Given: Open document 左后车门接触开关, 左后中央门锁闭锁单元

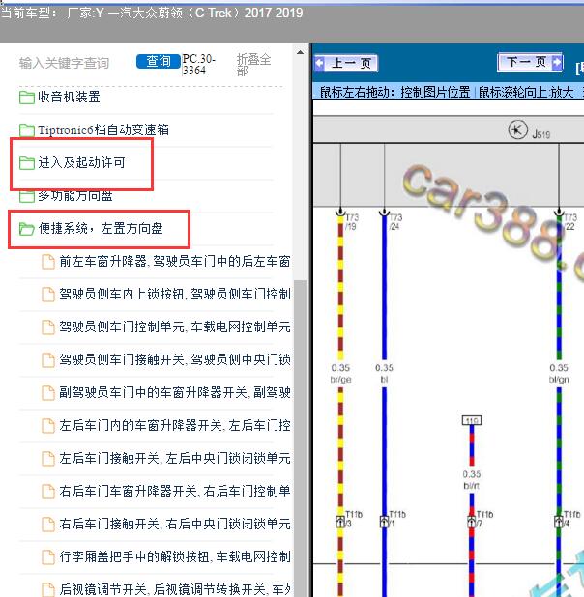Looking at the screenshot, I should (x=175, y=458).
